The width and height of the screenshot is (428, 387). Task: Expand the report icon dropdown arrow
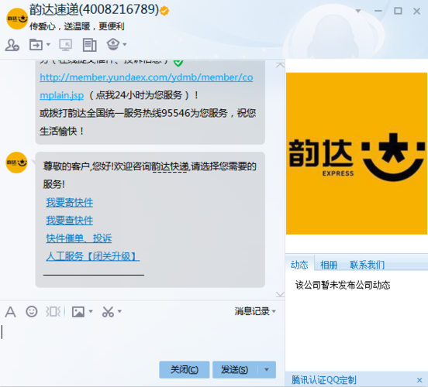point(125,44)
